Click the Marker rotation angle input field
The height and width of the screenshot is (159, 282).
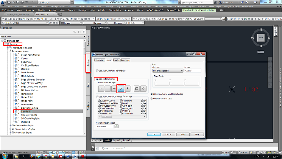[x=105, y=126]
